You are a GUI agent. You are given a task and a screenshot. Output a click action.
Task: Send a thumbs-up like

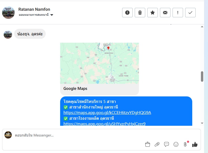(195, 144)
